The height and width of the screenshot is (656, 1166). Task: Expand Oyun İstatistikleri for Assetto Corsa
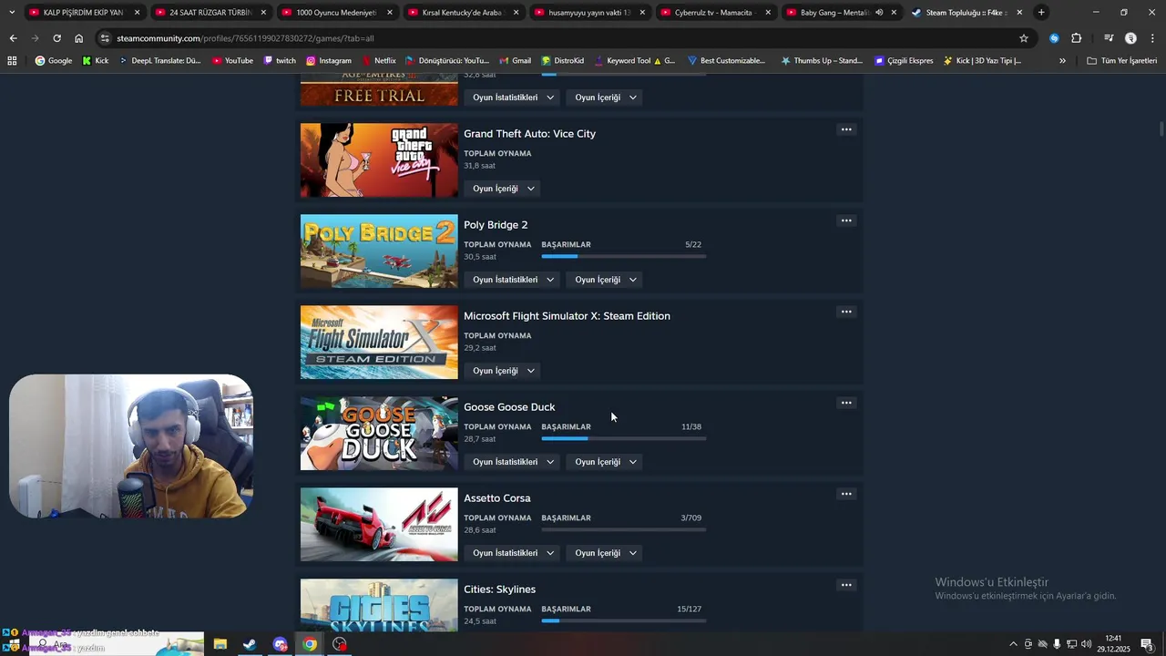[x=513, y=553]
